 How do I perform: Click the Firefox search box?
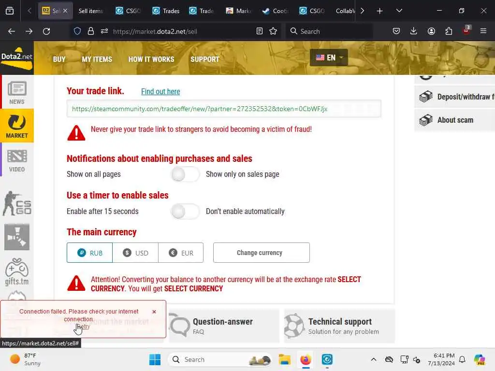click(x=329, y=31)
